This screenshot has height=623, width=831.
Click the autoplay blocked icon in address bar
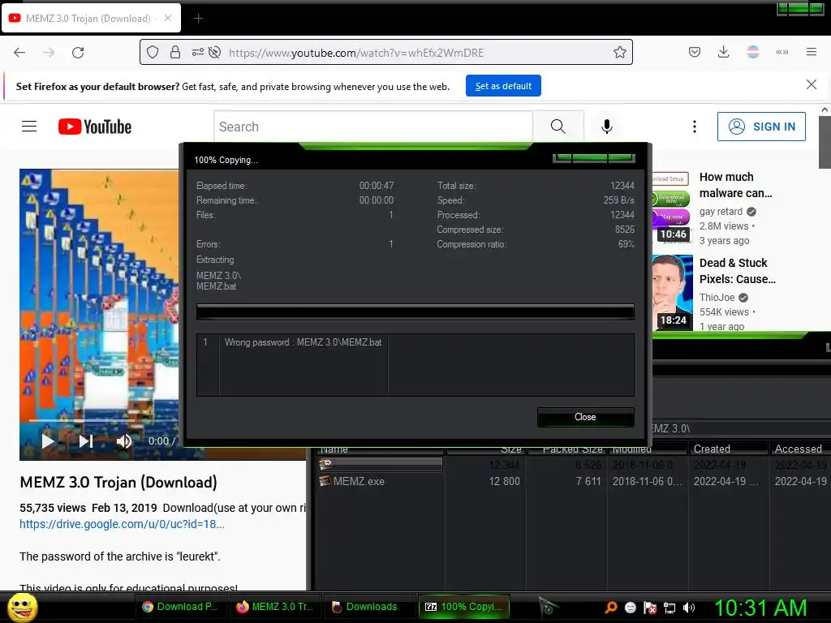[214, 52]
